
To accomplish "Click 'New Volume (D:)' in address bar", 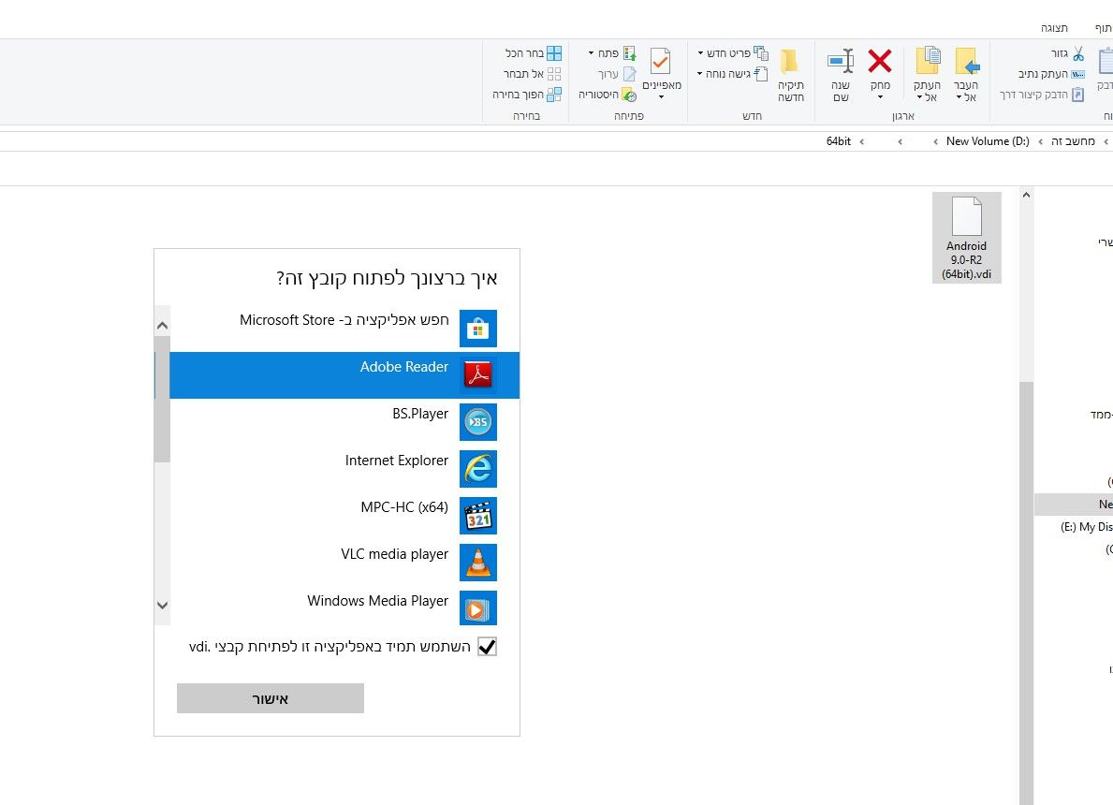I will pos(988,141).
